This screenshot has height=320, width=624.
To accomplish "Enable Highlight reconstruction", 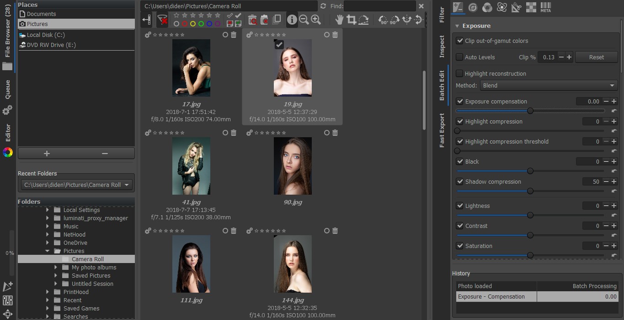I will click(x=459, y=73).
